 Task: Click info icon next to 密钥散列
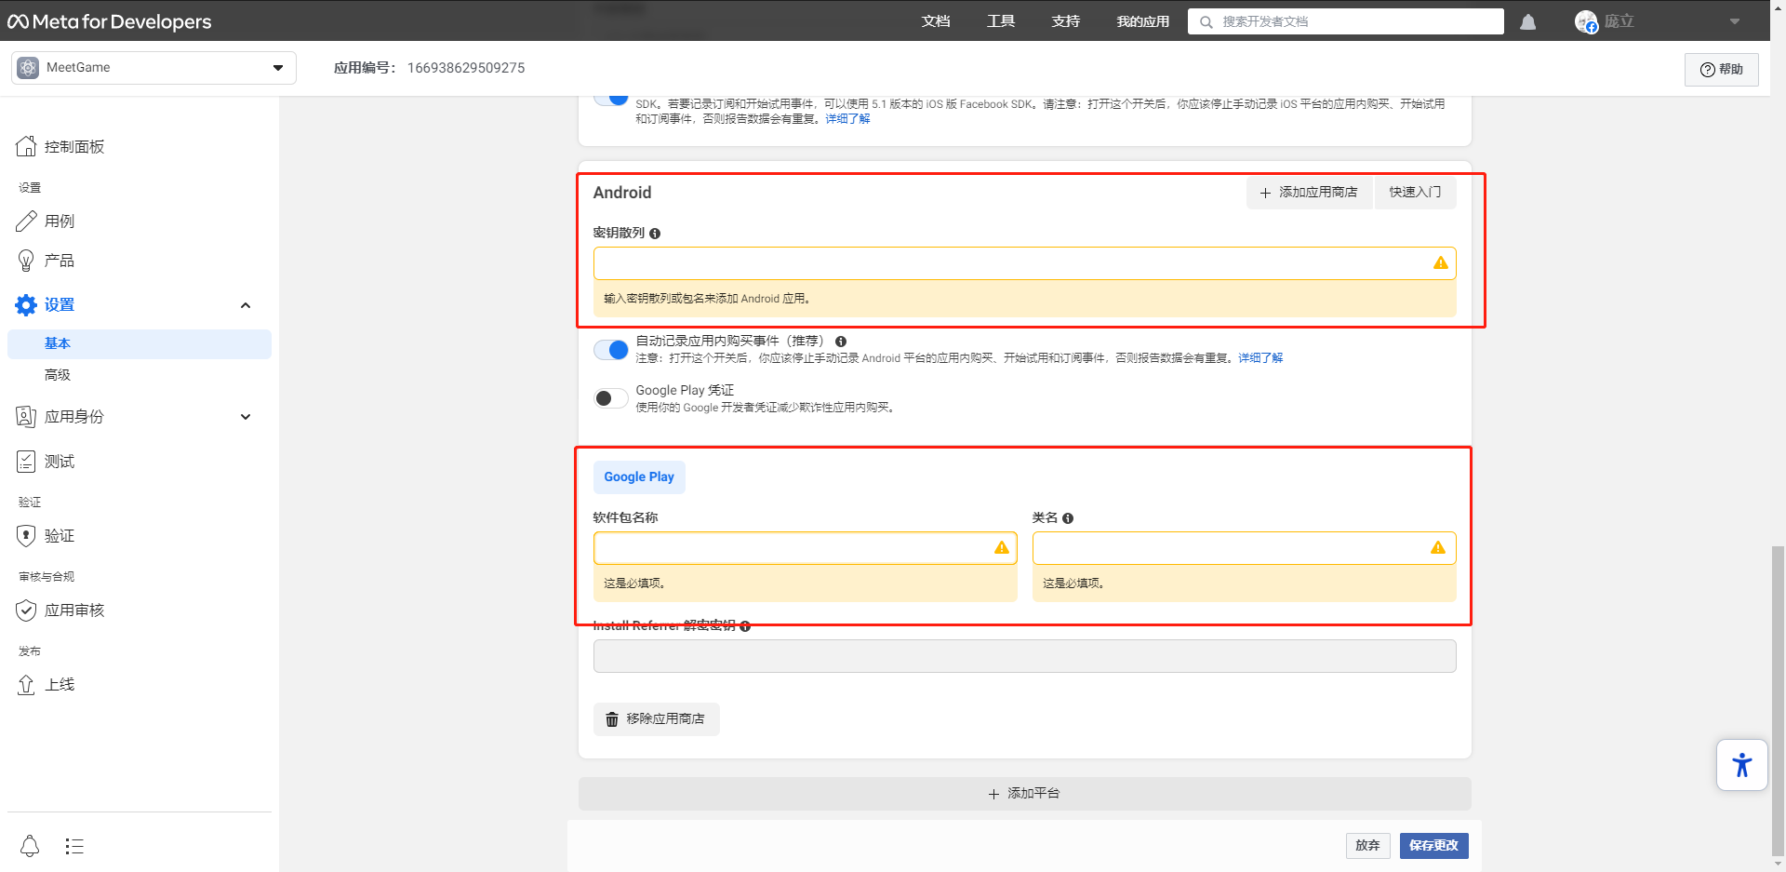click(x=655, y=234)
